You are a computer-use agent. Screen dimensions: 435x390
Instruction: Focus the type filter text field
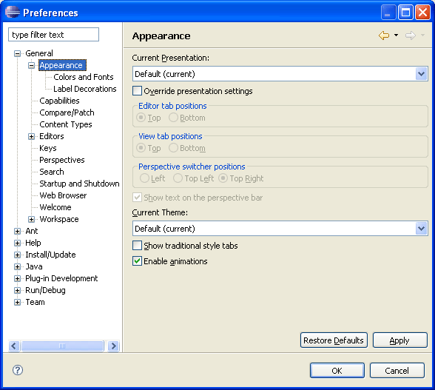[53, 35]
